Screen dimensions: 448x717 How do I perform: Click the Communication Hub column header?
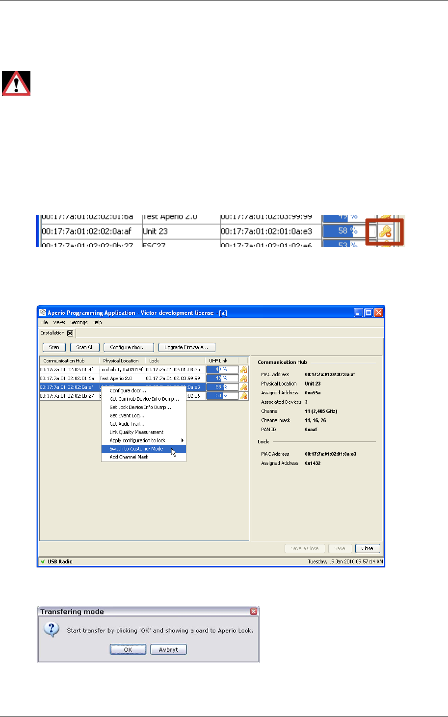[x=69, y=360]
